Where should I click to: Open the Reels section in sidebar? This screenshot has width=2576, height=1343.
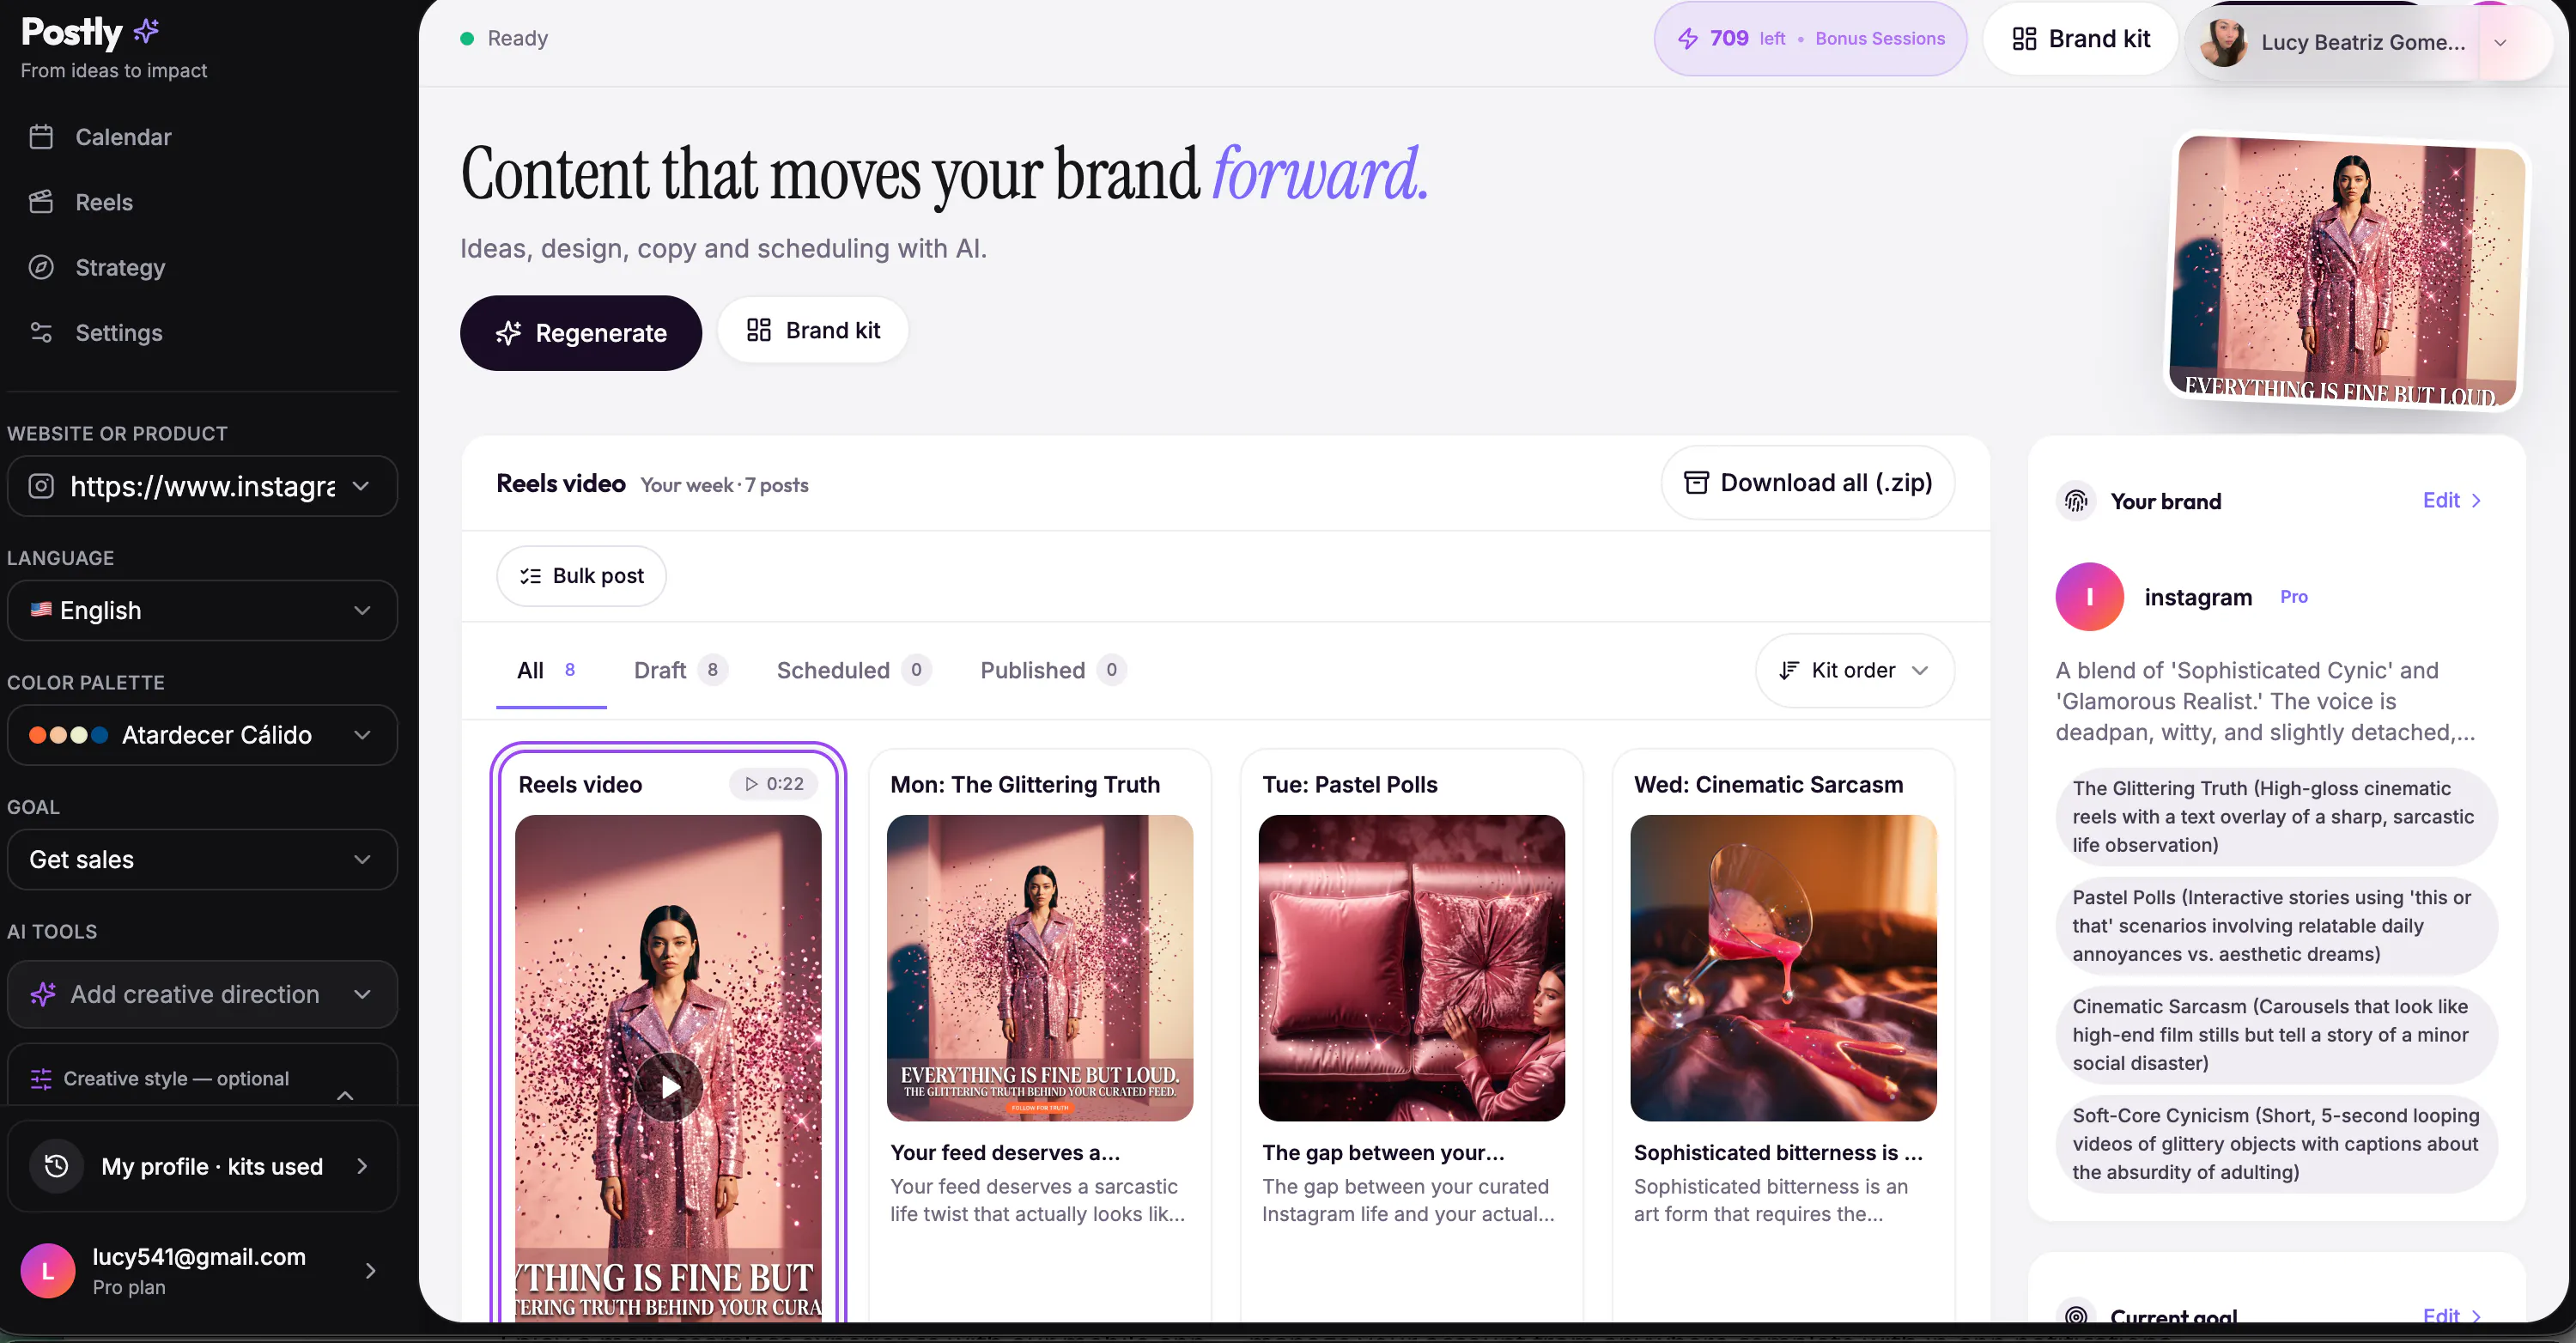point(81,202)
